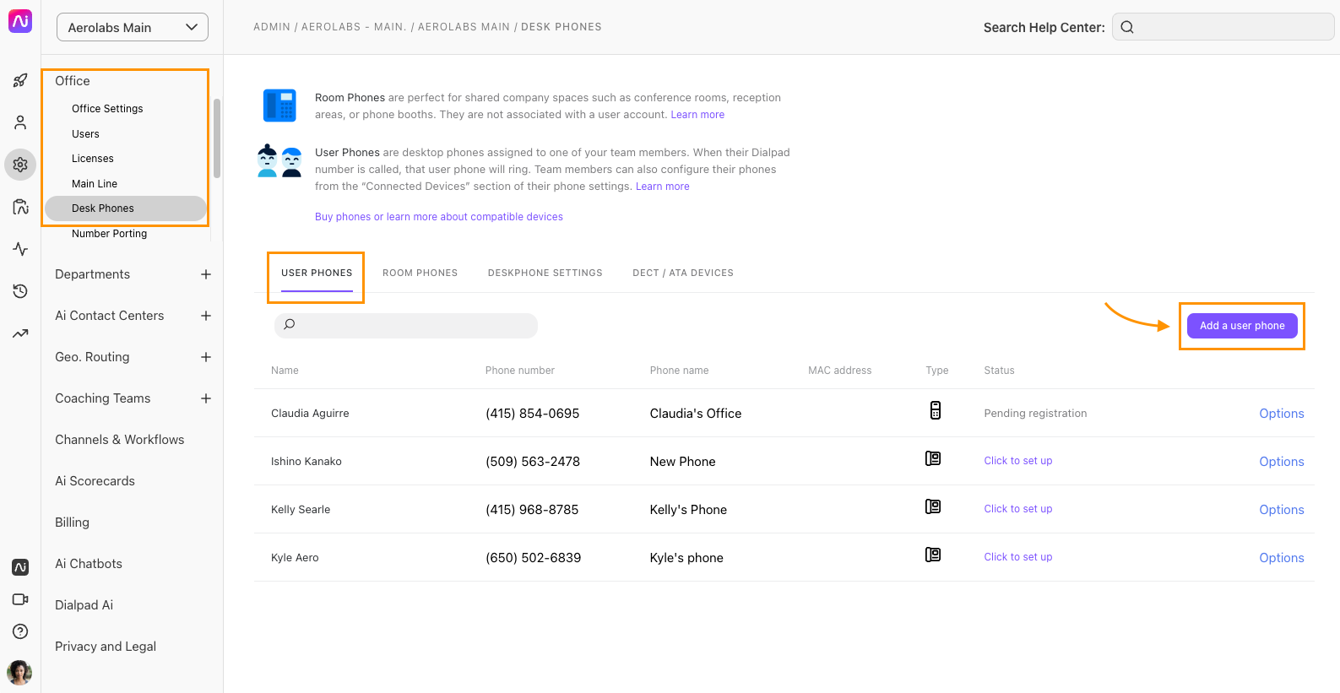
Task: Click the phone type icon in Kelly Searle's row
Action: pos(933,506)
